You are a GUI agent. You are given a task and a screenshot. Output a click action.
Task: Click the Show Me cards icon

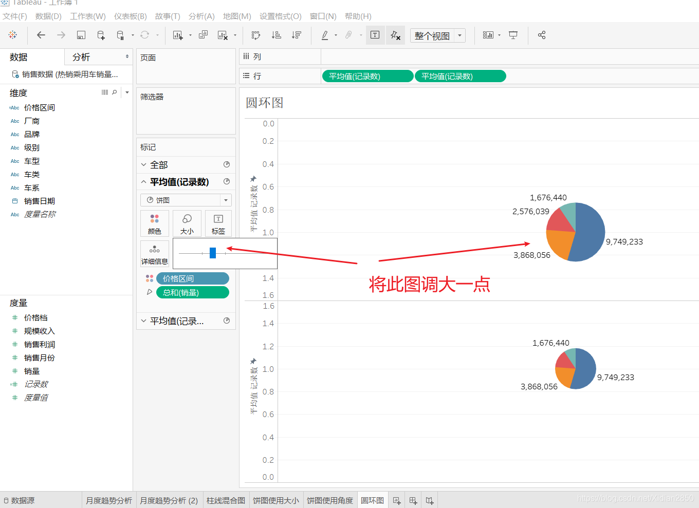pyautogui.click(x=488, y=35)
